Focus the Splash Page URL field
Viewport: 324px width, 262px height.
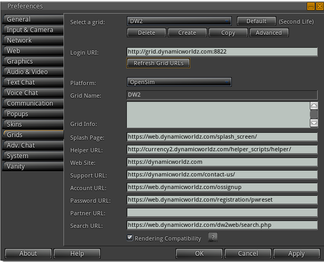[x=222, y=137]
